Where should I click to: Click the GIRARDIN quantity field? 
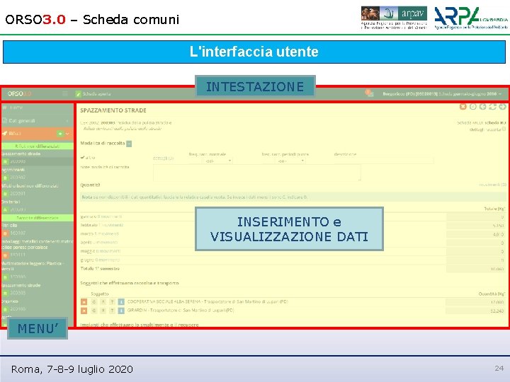(476, 311)
